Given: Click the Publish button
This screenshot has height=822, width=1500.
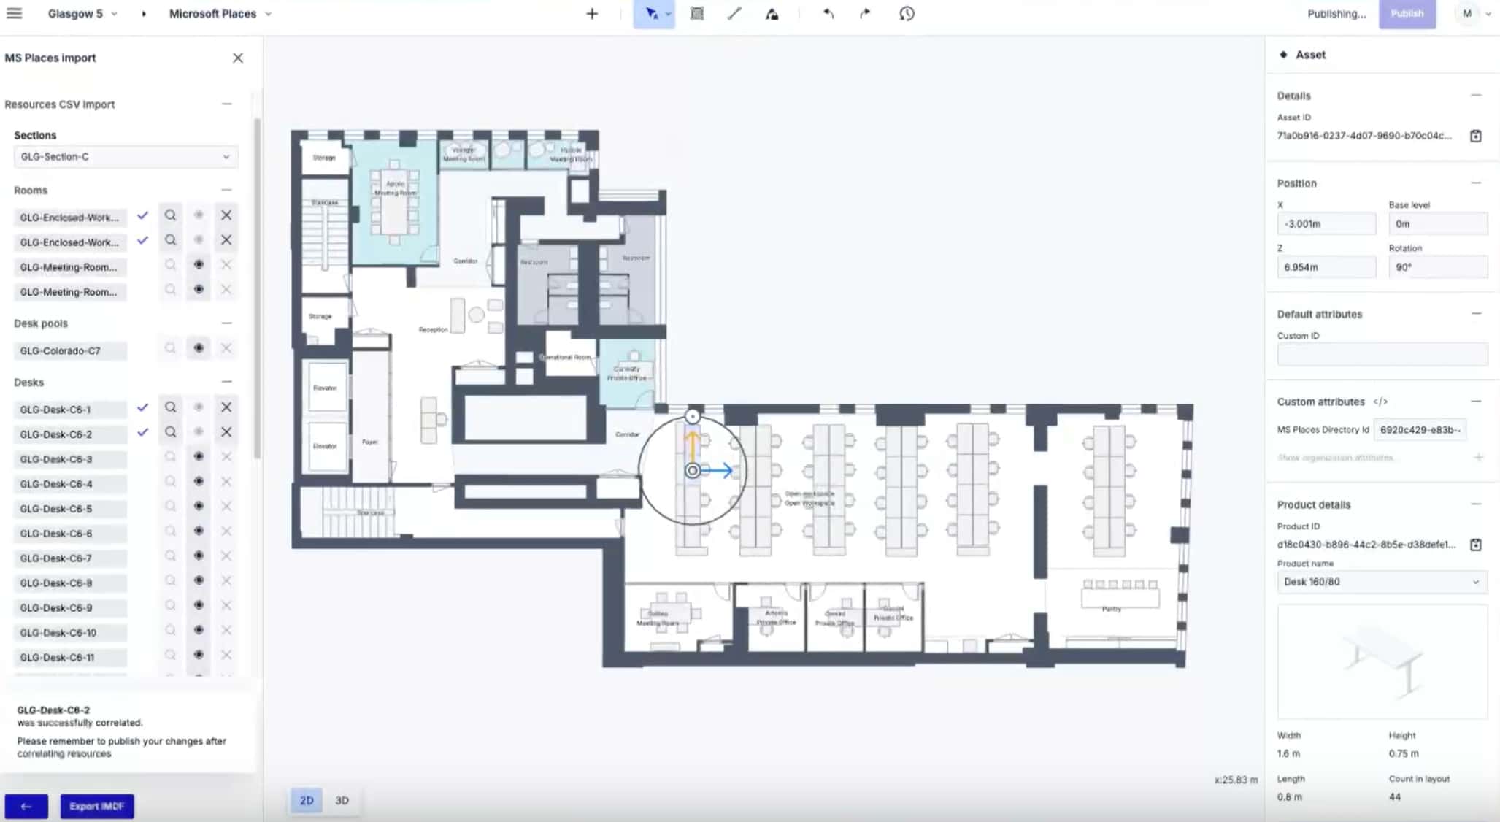Looking at the screenshot, I should [1407, 14].
